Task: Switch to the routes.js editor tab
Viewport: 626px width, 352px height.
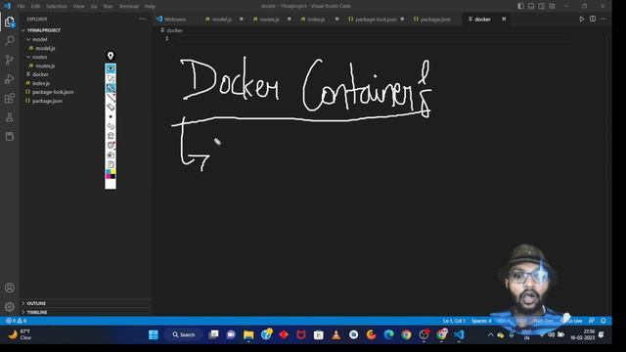Action: [269, 20]
